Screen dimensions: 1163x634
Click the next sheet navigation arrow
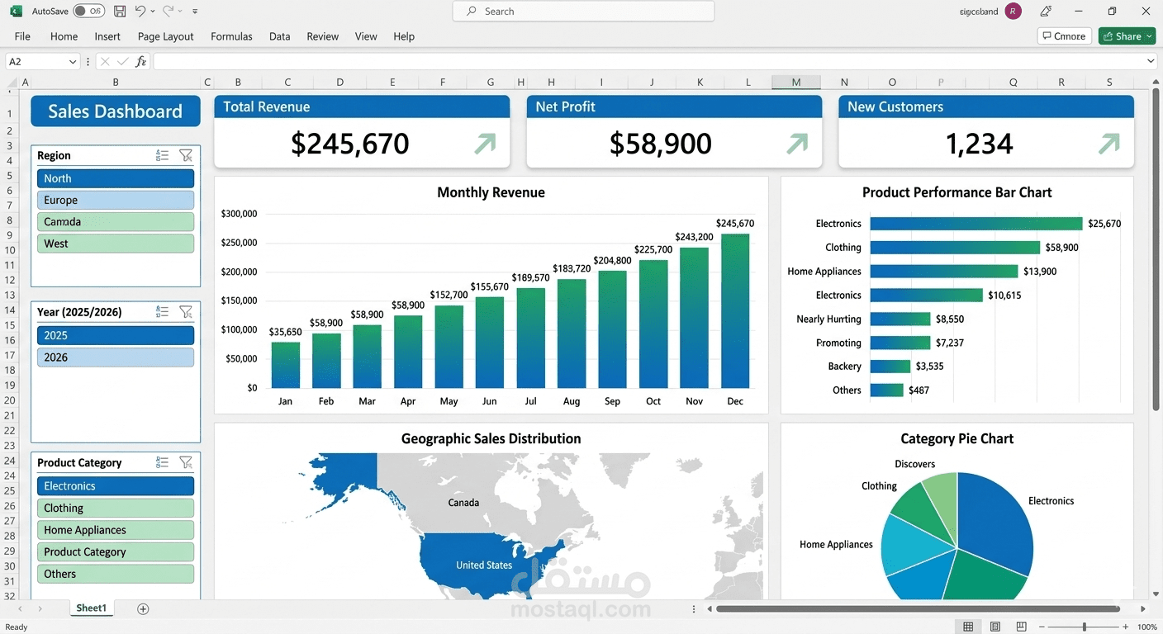tap(40, 609)
